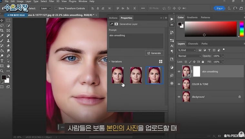
Task: Toggle Lock transparent pixels
Action: coord(186,62)
